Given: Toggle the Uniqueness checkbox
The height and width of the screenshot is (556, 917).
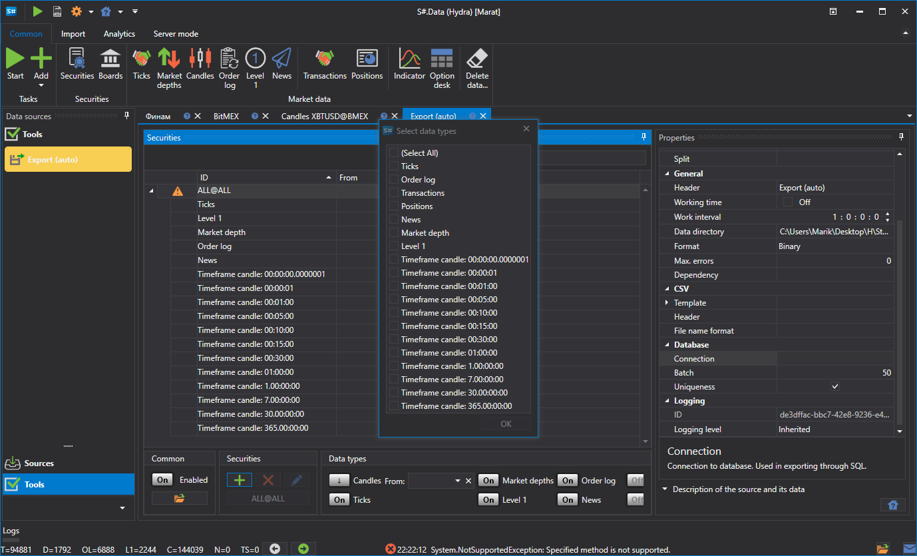Looking at the screenshot, I should 835,386.
